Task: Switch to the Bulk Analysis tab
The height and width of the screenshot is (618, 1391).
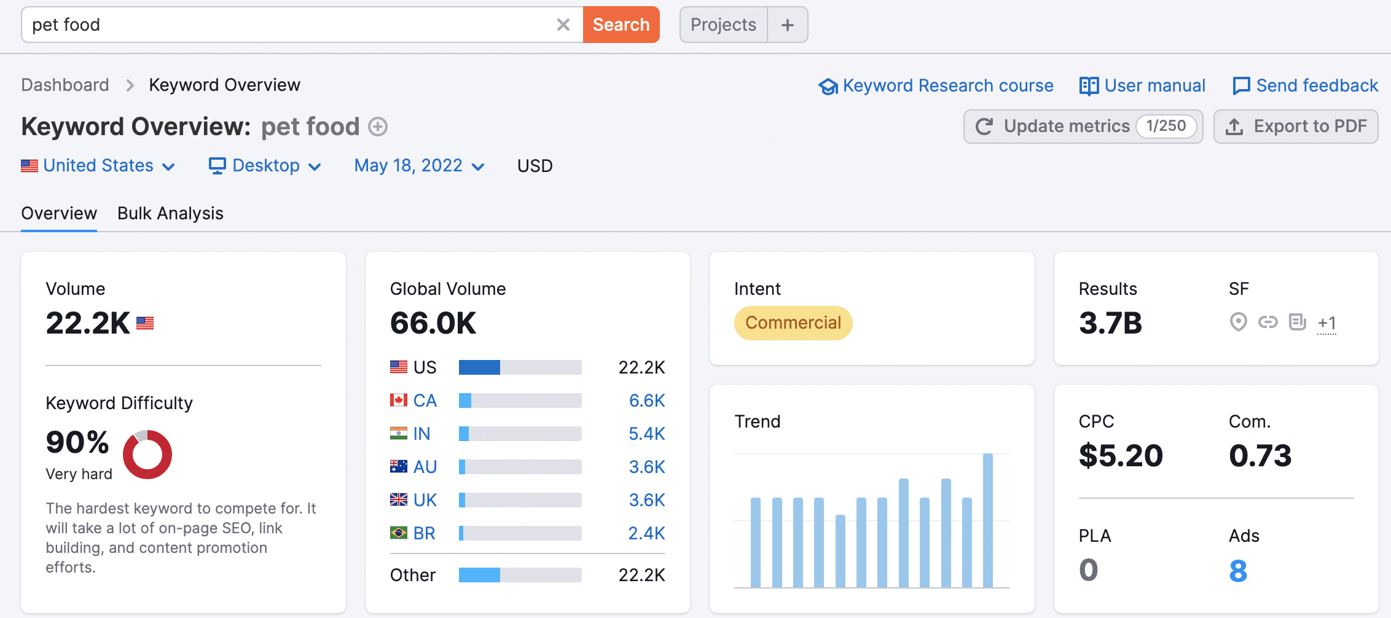Action: [x=170, y=213]
